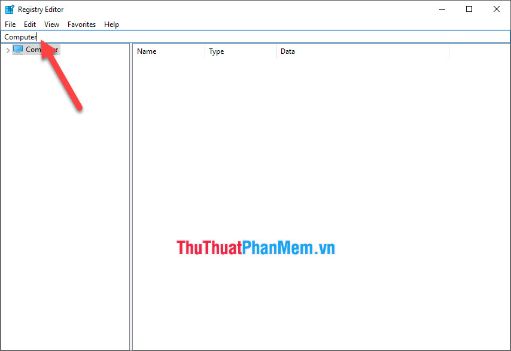Click the Name column header
The width and height of the screenshot is (511, 351).
coord(147,51)
